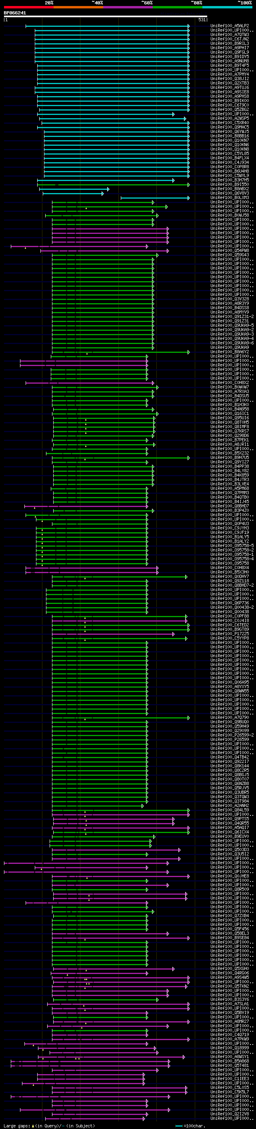
Task: Click label UniRef100_C5YL85
Action: click(x=230, y=154)
